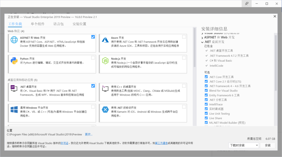Open the 许可证 link
Viewport: 282px width, 157px height.
click(x=64, y=143)
